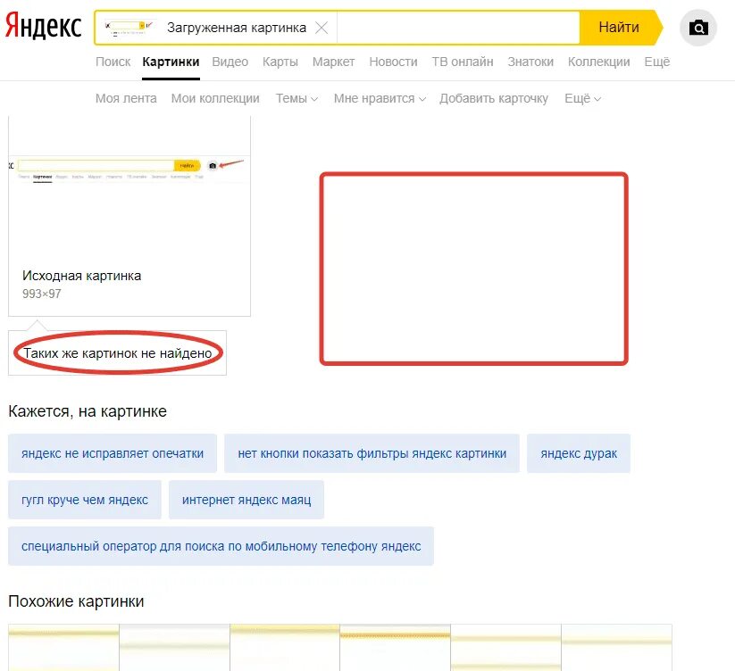Viewport: 735px width, 671px height.
Task: Click the 993×97 size text
Action: click(42, 294)
